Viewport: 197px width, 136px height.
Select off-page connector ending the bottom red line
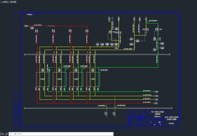tap(156, 103)
